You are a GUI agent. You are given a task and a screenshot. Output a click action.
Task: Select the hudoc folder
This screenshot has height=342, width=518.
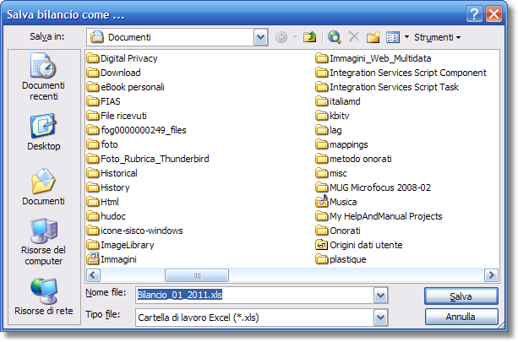(x=106, y=216)
